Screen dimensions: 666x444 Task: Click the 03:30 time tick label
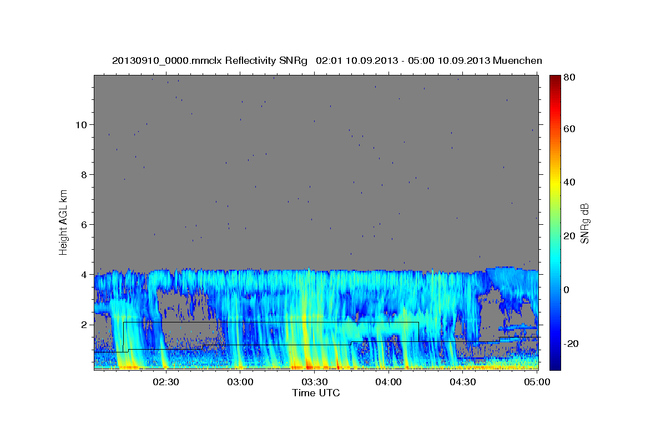[x=314, y=382]
